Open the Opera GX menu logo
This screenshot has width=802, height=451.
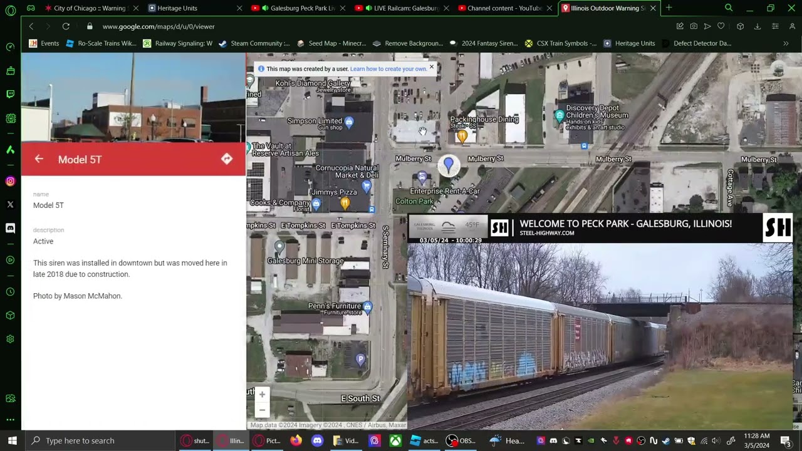click(11, 11)
